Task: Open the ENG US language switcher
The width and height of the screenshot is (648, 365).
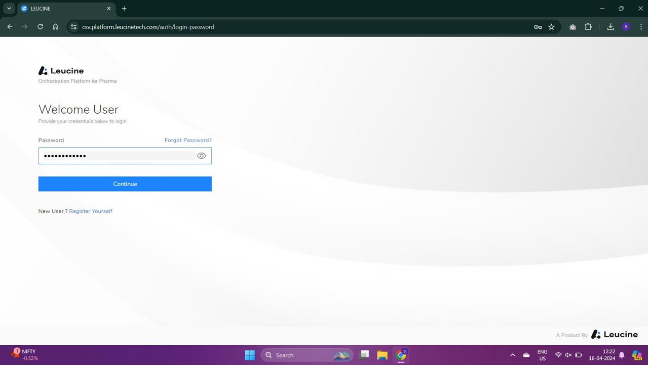Action: pyautogui.click(x=542, y=355)
